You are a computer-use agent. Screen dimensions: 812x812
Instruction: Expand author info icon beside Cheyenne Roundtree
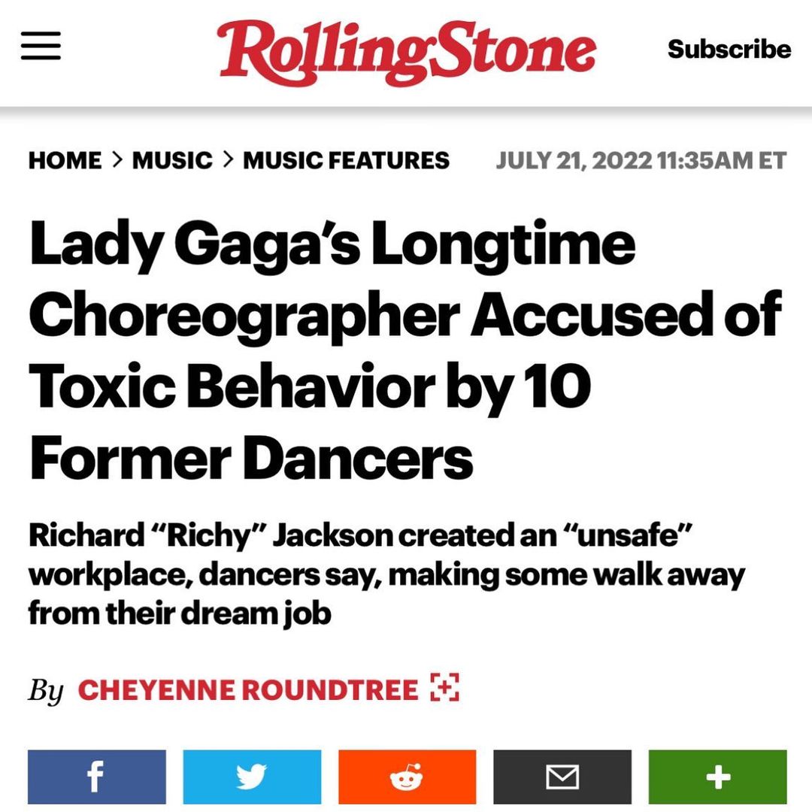tap(444, 689)
